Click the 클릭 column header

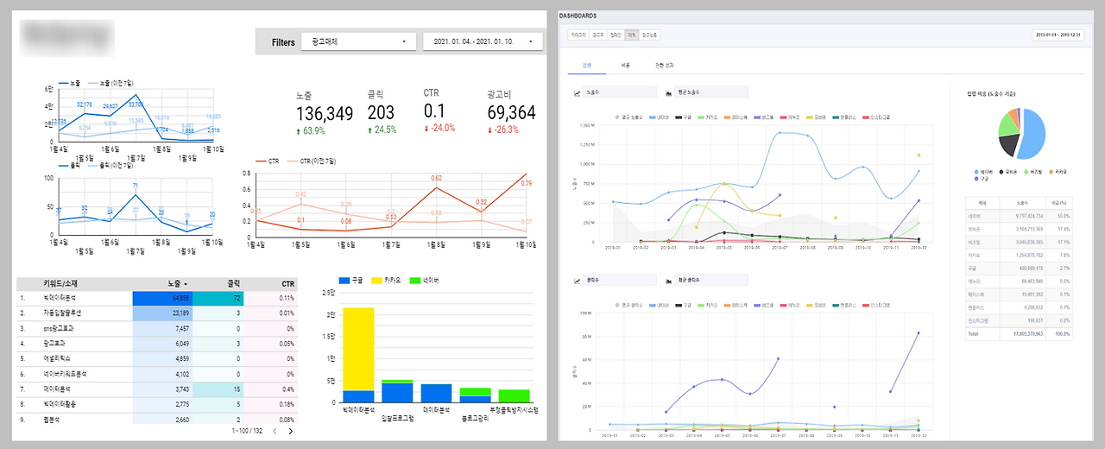point(233,283)
